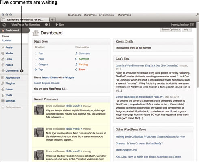Click commenter avatar of the Nulla eget comment

(39, 132)
